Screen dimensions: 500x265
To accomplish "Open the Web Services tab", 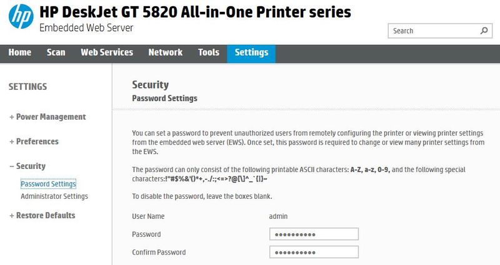I will pos(107,52).
